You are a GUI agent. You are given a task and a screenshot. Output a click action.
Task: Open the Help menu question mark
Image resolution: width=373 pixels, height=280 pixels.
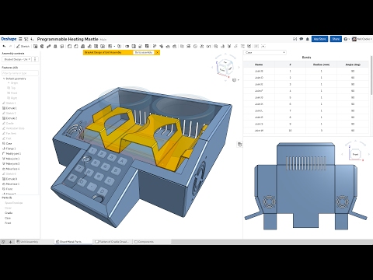coord(346,39)
